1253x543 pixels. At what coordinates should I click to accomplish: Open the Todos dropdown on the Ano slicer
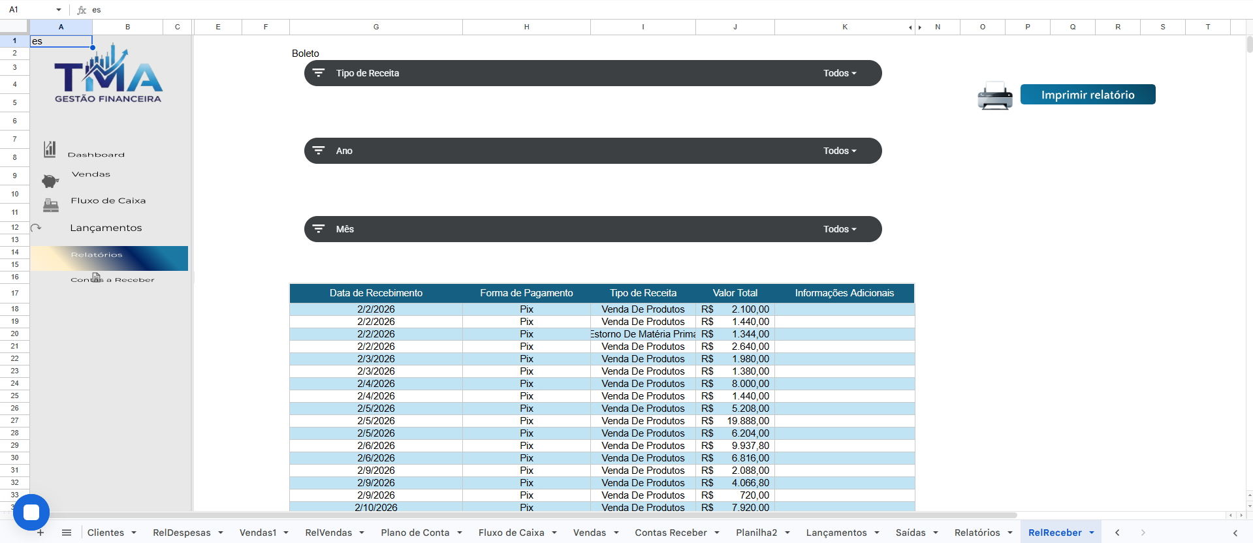click(840, 151)
